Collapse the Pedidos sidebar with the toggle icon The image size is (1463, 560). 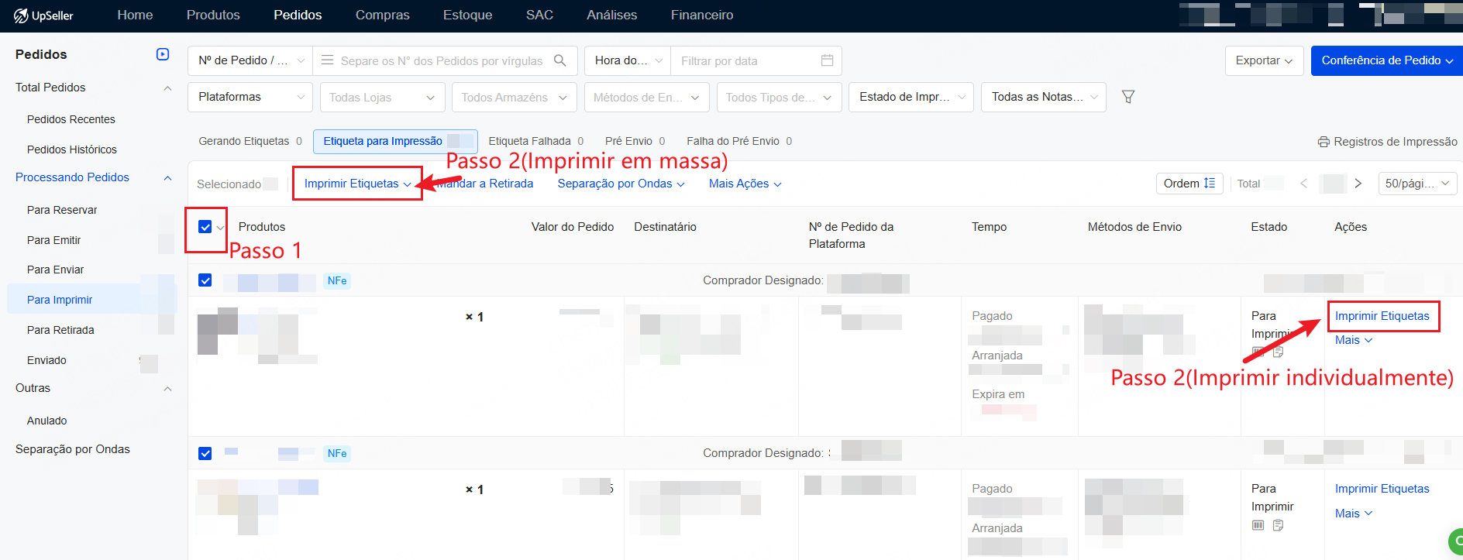click(163, 54)
